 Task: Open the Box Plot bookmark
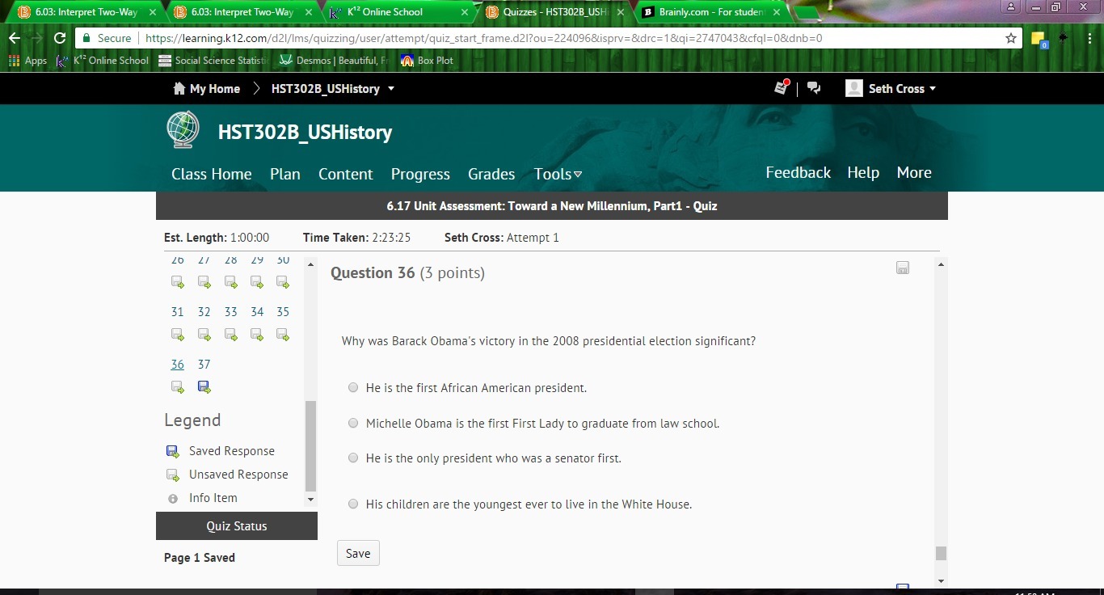[x=427, y=61]
